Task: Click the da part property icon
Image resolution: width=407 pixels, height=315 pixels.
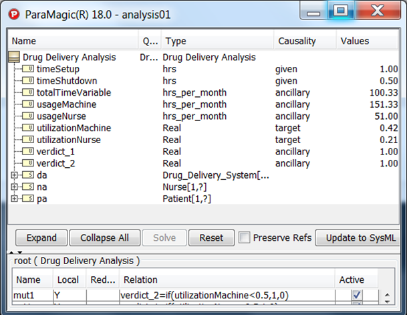Action: (28, 175)
